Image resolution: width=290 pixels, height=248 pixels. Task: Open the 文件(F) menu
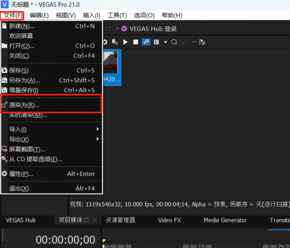coord(12,15)
